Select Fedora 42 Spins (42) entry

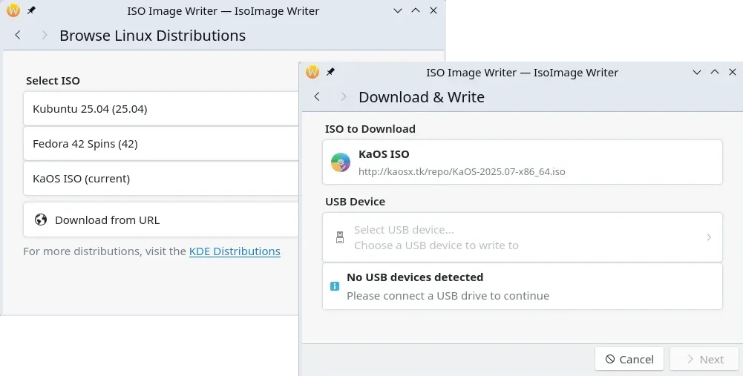pos(161,143)
